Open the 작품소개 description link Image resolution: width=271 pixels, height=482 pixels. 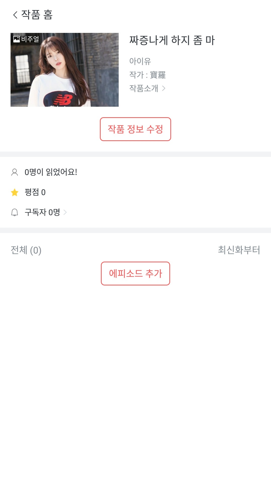(144, 88)
